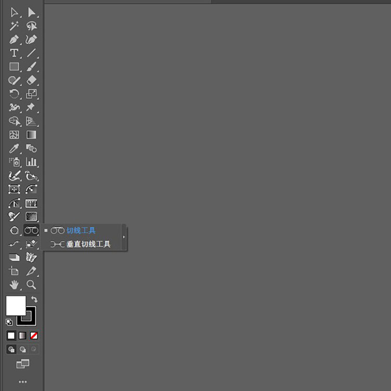Pick the Curvature tool

pyautogui.click(x=31, y=40)
